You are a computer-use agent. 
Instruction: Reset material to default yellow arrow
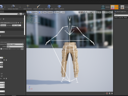(x=22, y=23)
